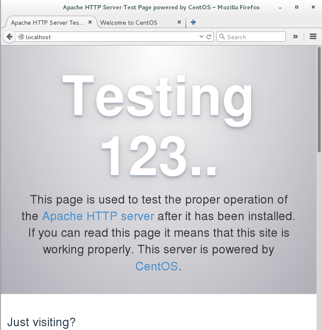
Task: Maximize the Firefox window
Action: [x=297, y=7]
